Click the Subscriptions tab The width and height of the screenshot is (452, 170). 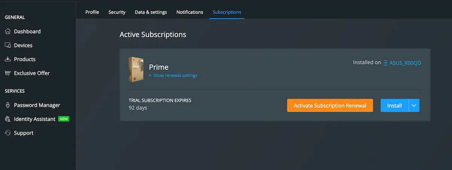(x=227, y=12)
